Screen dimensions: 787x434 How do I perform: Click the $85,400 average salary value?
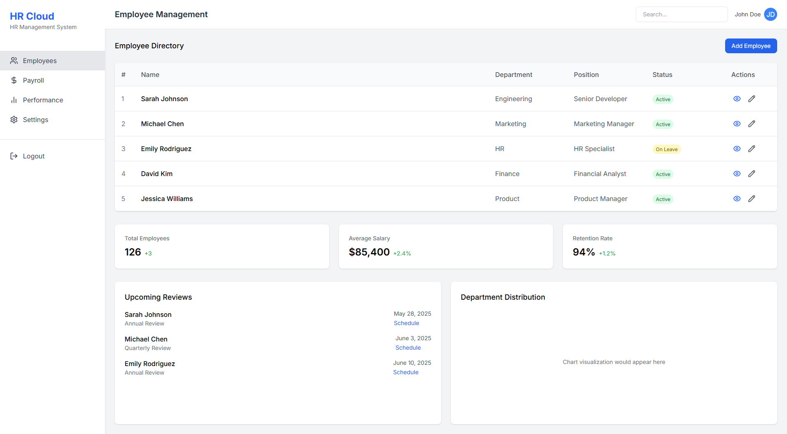click(x=369, y=252)
